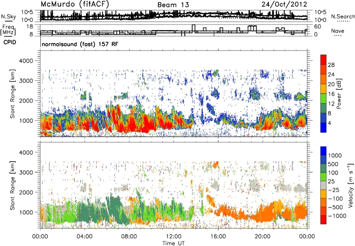Click the "16:00" time tick label
This screenshot has height=246, width=355.
tap(218, 237)
